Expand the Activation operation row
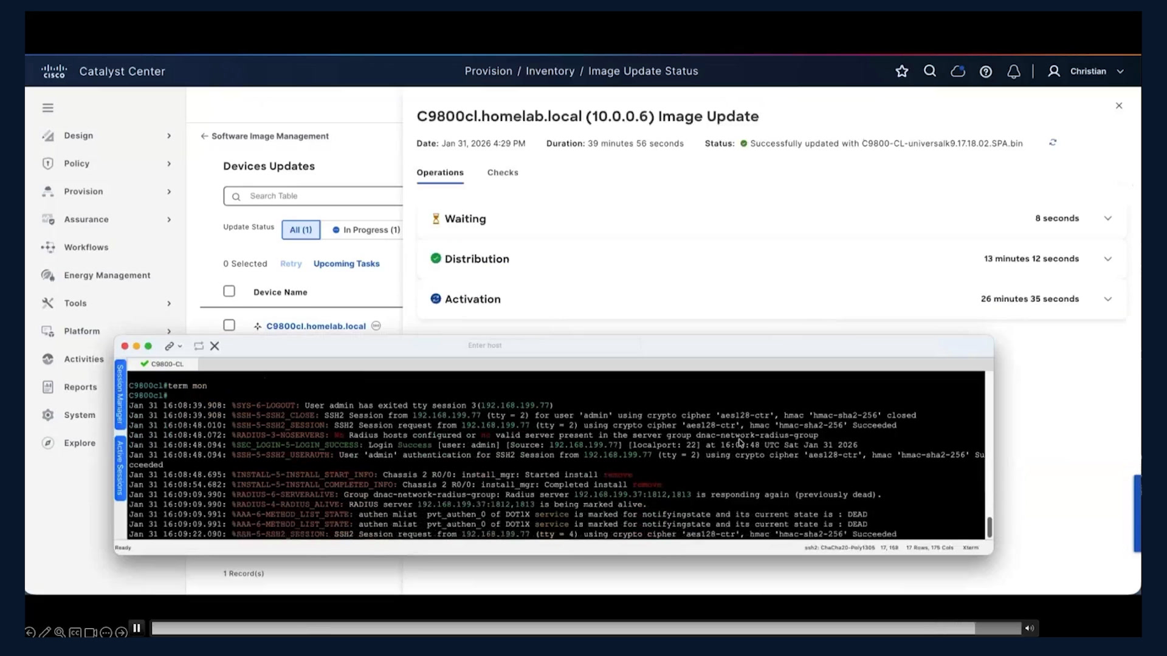Image resolution: width=1167 pixels, height=656 pixels. [1108, 299]
